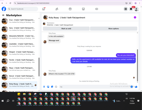Image resolution: width=142 pixels, height=110 pixels.
Task: Click the Facebook logo icon
Action: [4, 9]
